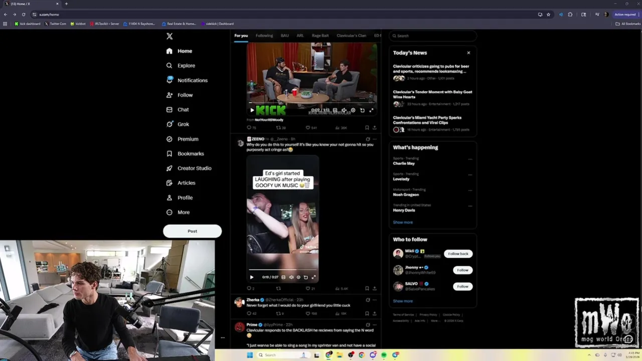Open more menu on ZEENO post
The height and width of the screenshot is (361, 642).
375,139
